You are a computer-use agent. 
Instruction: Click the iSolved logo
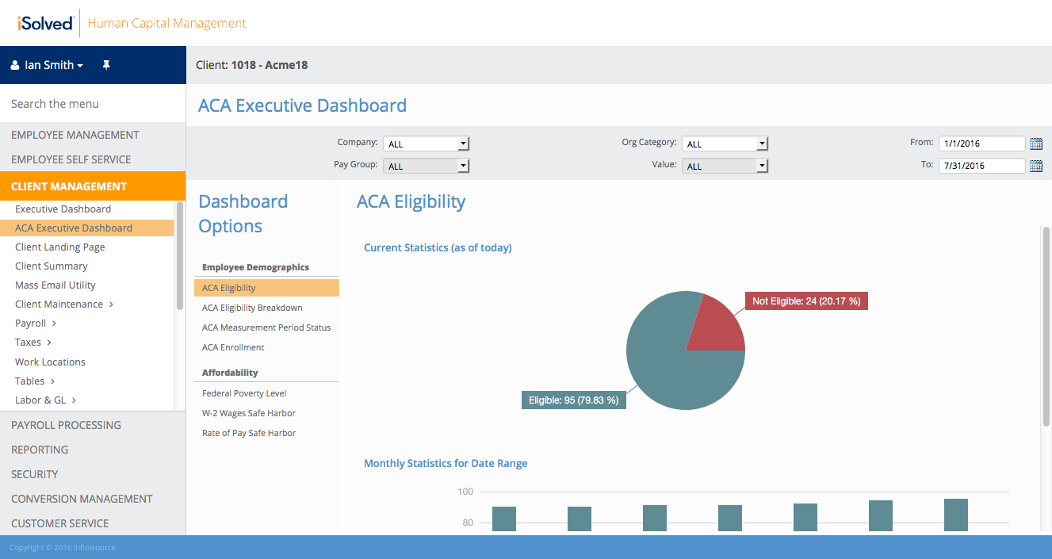pos(44,22)
